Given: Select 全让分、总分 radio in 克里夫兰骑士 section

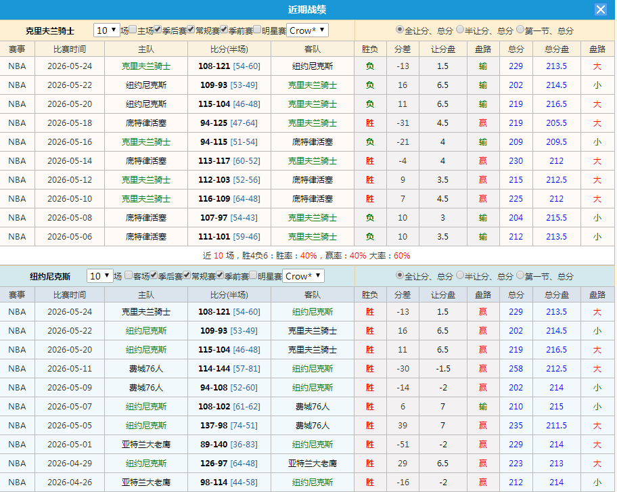Looking at the screenshot, I should tap(400, 30).
